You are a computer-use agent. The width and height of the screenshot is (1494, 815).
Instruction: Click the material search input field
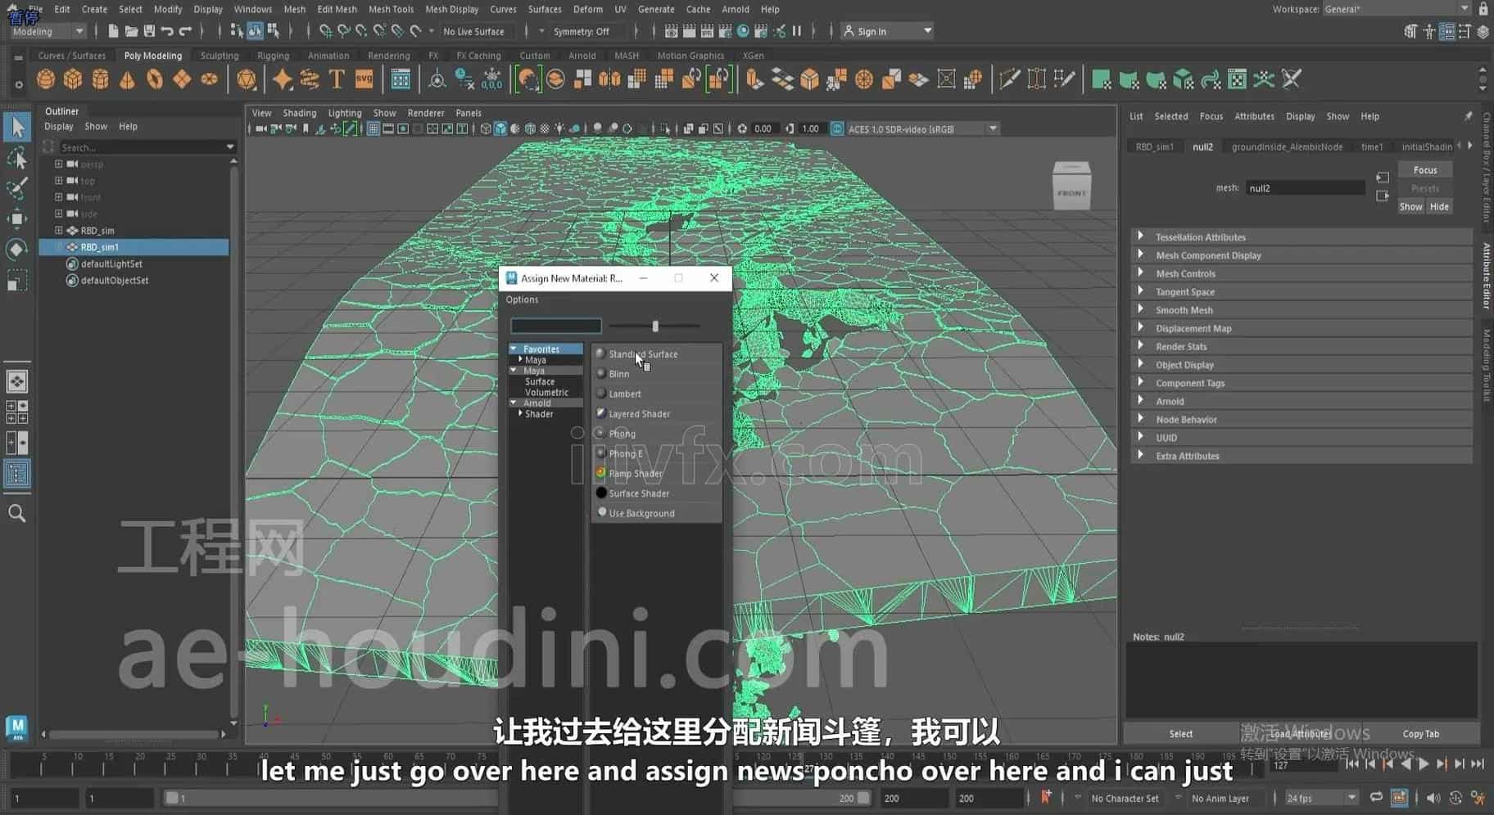pyautogui.click(x=556, y=326)
